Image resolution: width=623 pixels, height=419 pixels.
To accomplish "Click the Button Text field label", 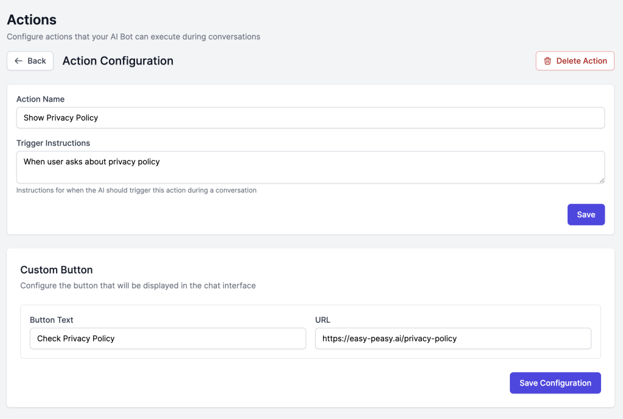I will [x=52, y=320].
